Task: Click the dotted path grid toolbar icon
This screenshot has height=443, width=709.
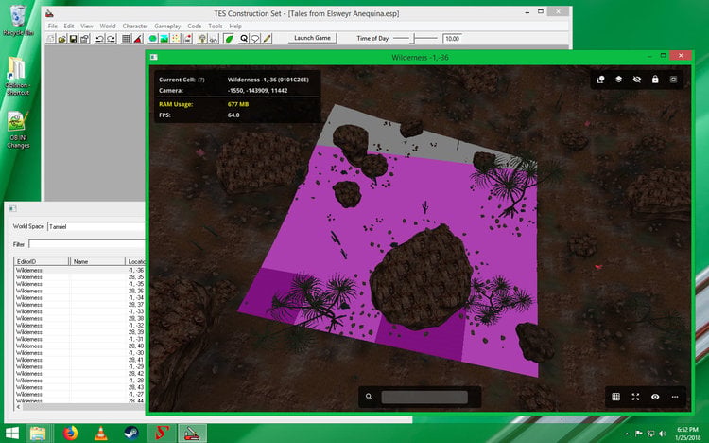Action: tap(176, 39)
